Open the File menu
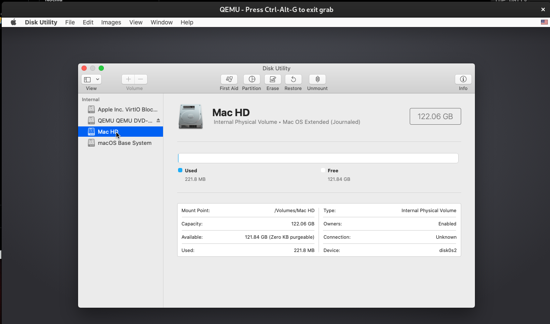 [70, 22]
